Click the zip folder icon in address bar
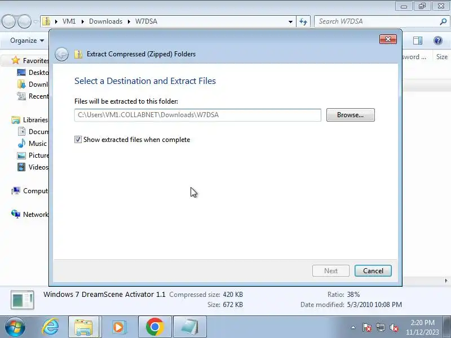 [x=46, y=21]
